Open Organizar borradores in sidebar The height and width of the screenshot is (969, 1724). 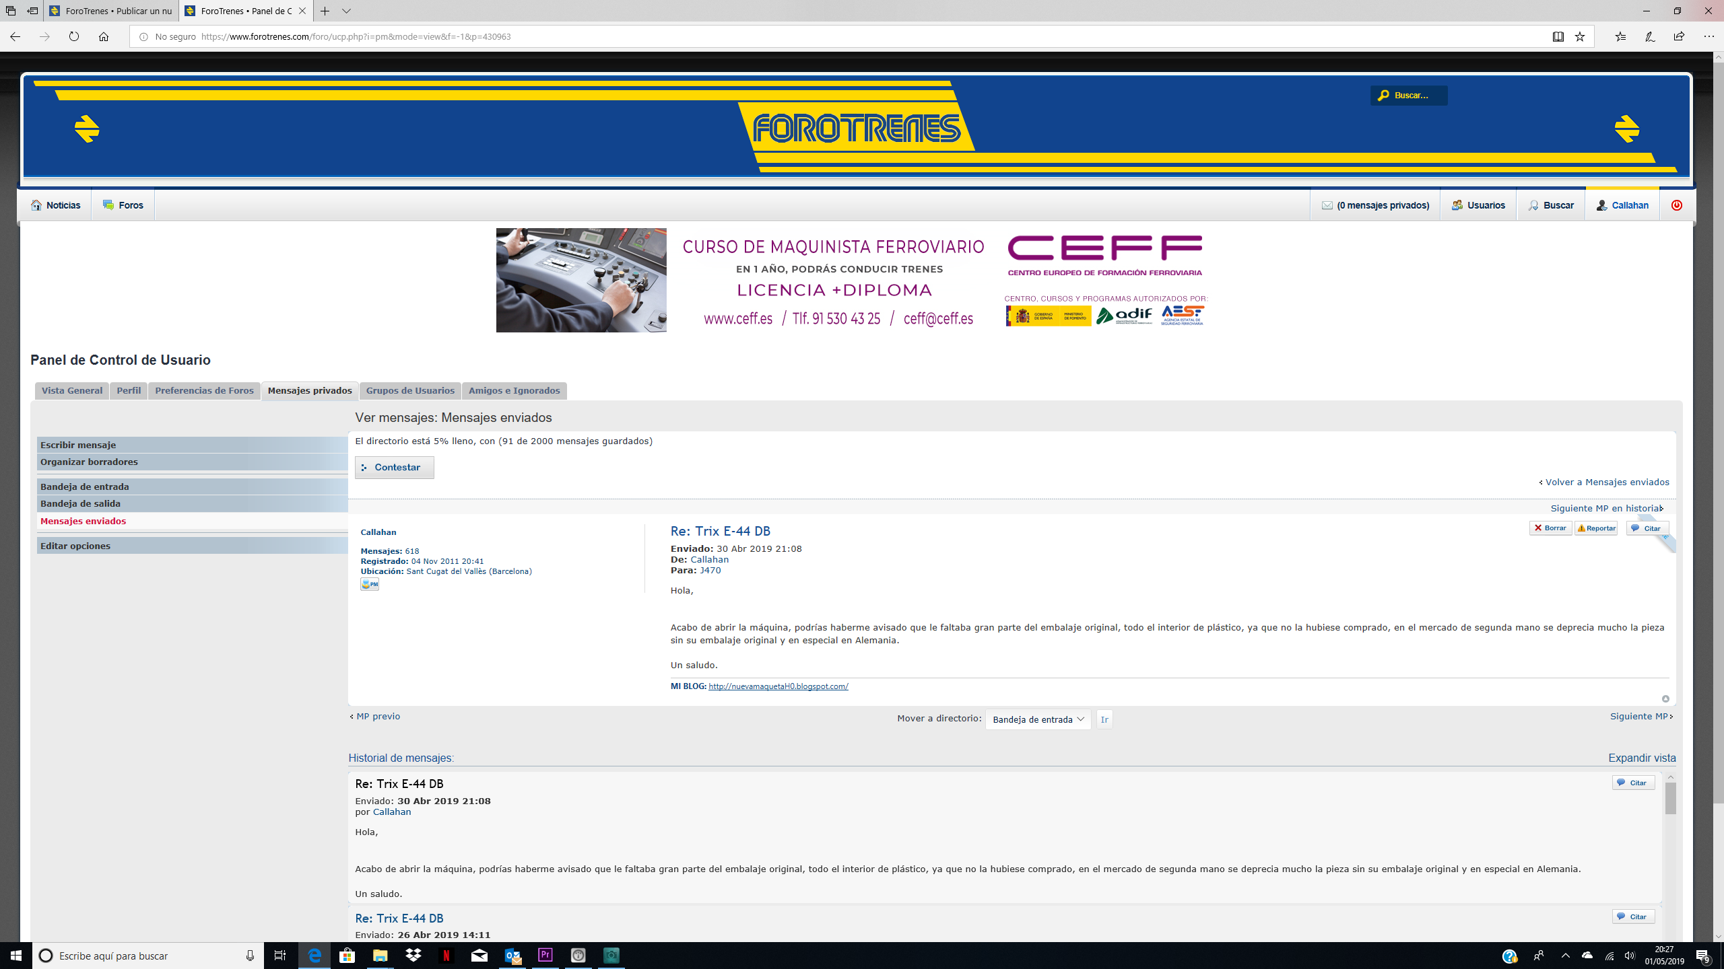193,462
